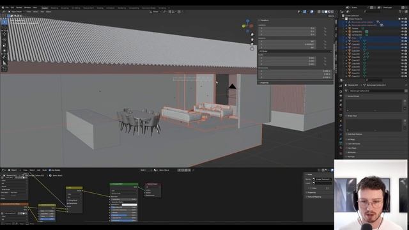Toggle the Use Nodes checkbox in node editor
409x230 pixels.
point(50,170)
